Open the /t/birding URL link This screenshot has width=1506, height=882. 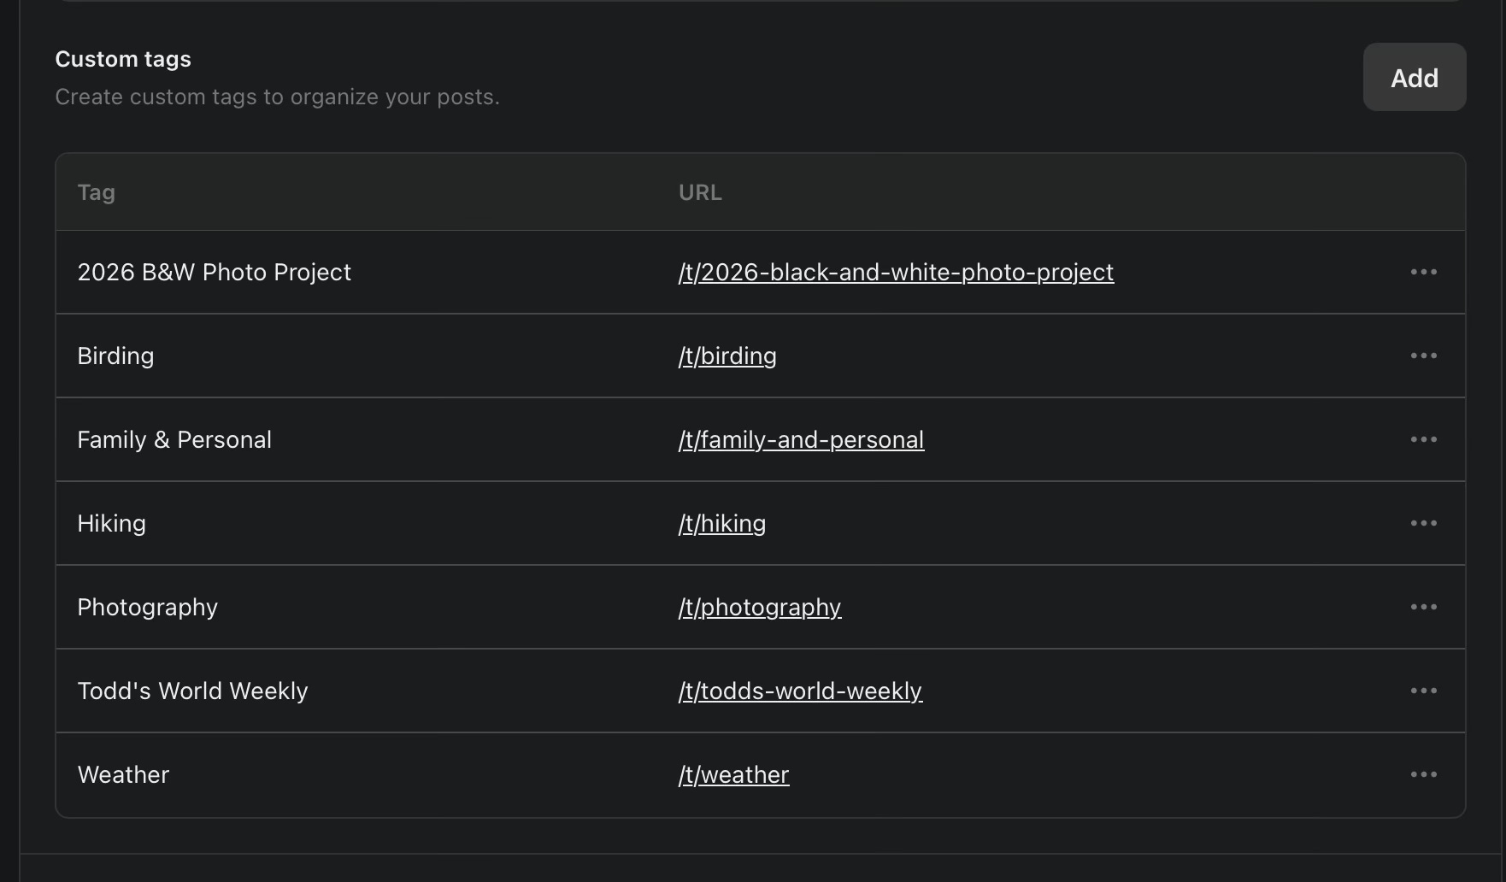(x=727, y=356)
